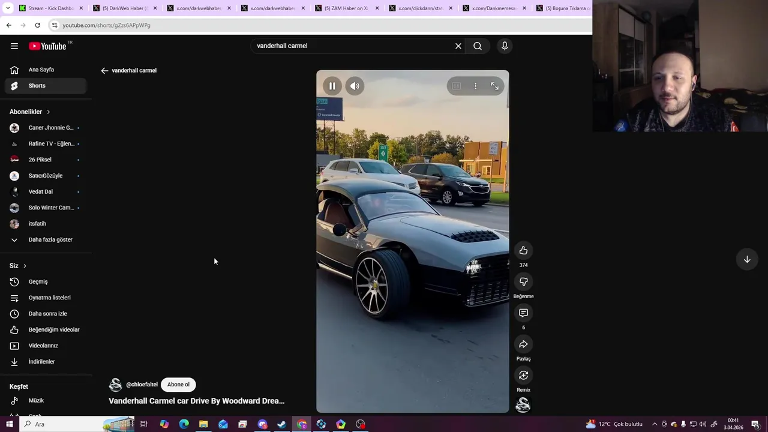Open the sound source thumbnail below Remix
The height and width of the screenshot is (432, 768).
click(x=523, y=405)
